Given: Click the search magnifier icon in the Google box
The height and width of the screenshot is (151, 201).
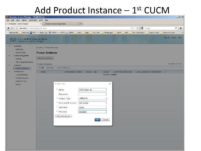Looking at the screenshot, I should tap(176, 28).
